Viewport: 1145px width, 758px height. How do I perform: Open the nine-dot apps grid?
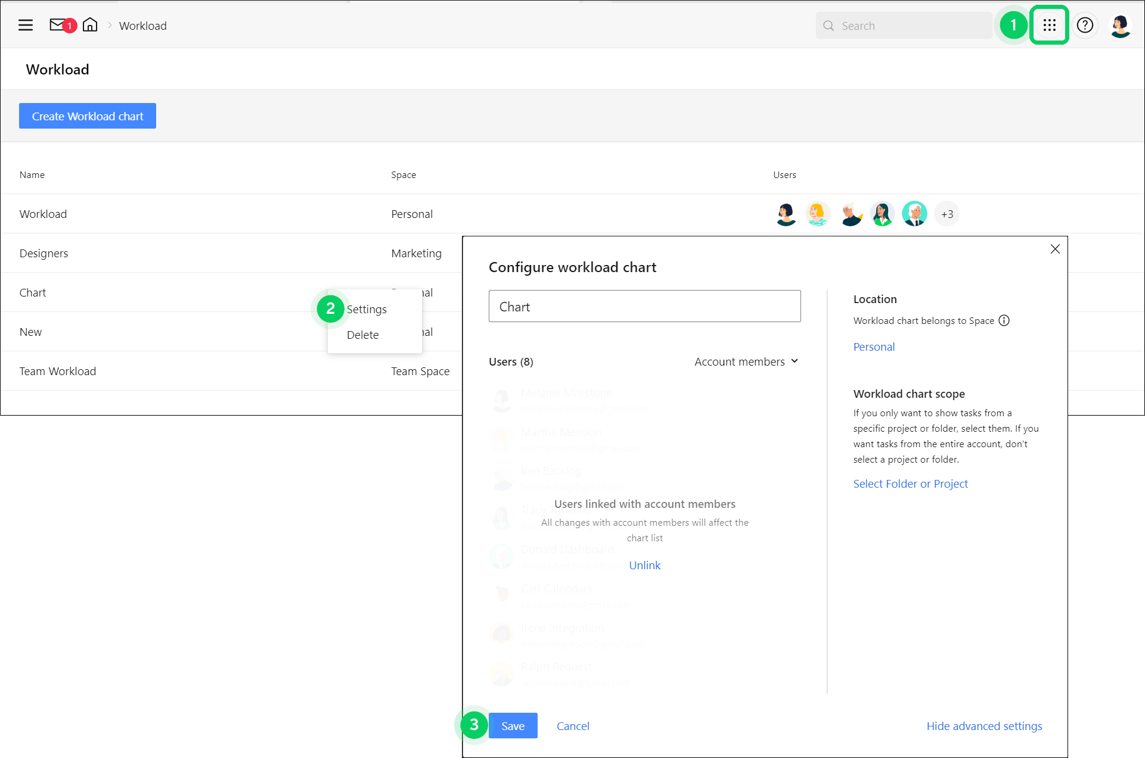point(1049,25)
